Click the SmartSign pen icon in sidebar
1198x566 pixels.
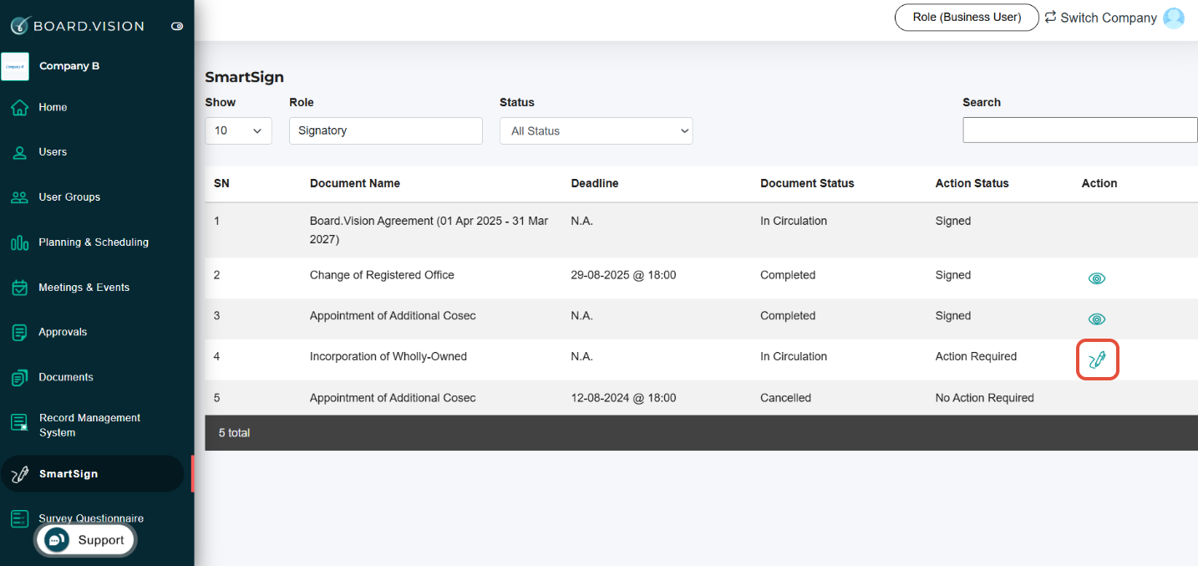pyautogui.click(x=19, y=474)
